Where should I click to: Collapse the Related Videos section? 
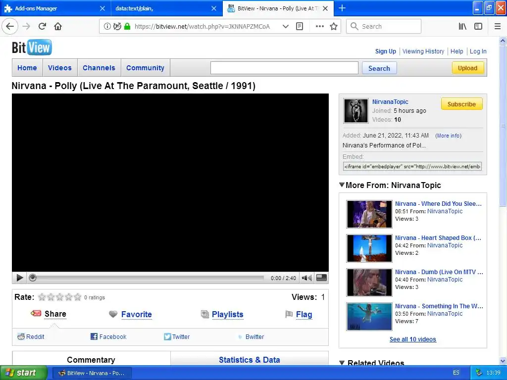coord(342,363)
